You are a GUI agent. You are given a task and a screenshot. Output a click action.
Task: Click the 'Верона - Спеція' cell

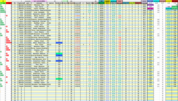click(39, 41)
